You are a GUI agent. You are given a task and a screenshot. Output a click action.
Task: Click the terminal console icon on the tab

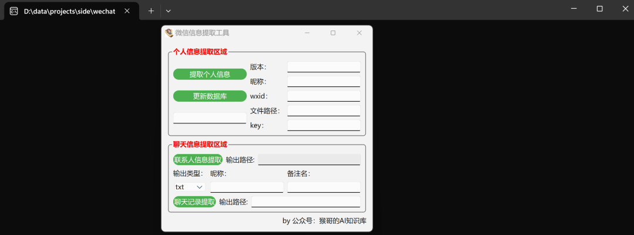tap(14, 11)
